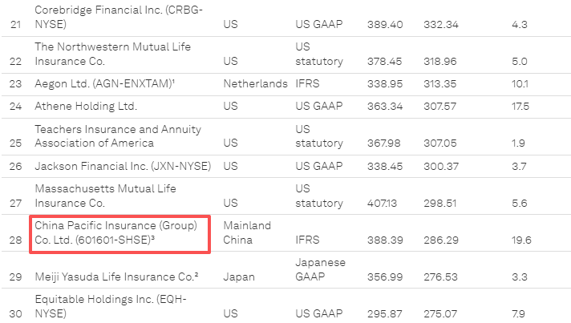Click the Mainland China country cell
Screen dimensions: 571x323
coord(247,232)
